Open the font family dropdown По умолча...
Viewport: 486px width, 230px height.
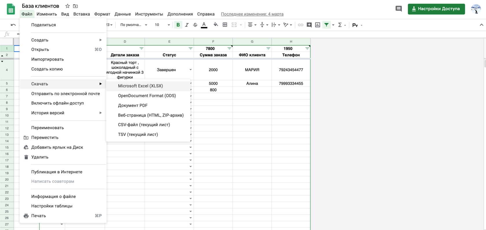tap(134, 25)
